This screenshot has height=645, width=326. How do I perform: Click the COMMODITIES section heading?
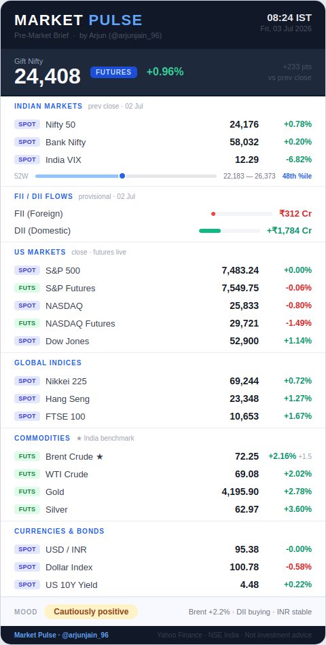42,438
